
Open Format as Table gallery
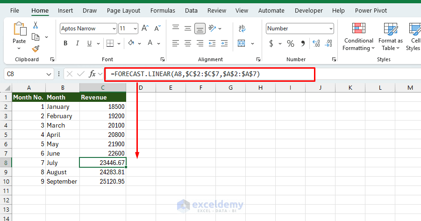[390, 37]
